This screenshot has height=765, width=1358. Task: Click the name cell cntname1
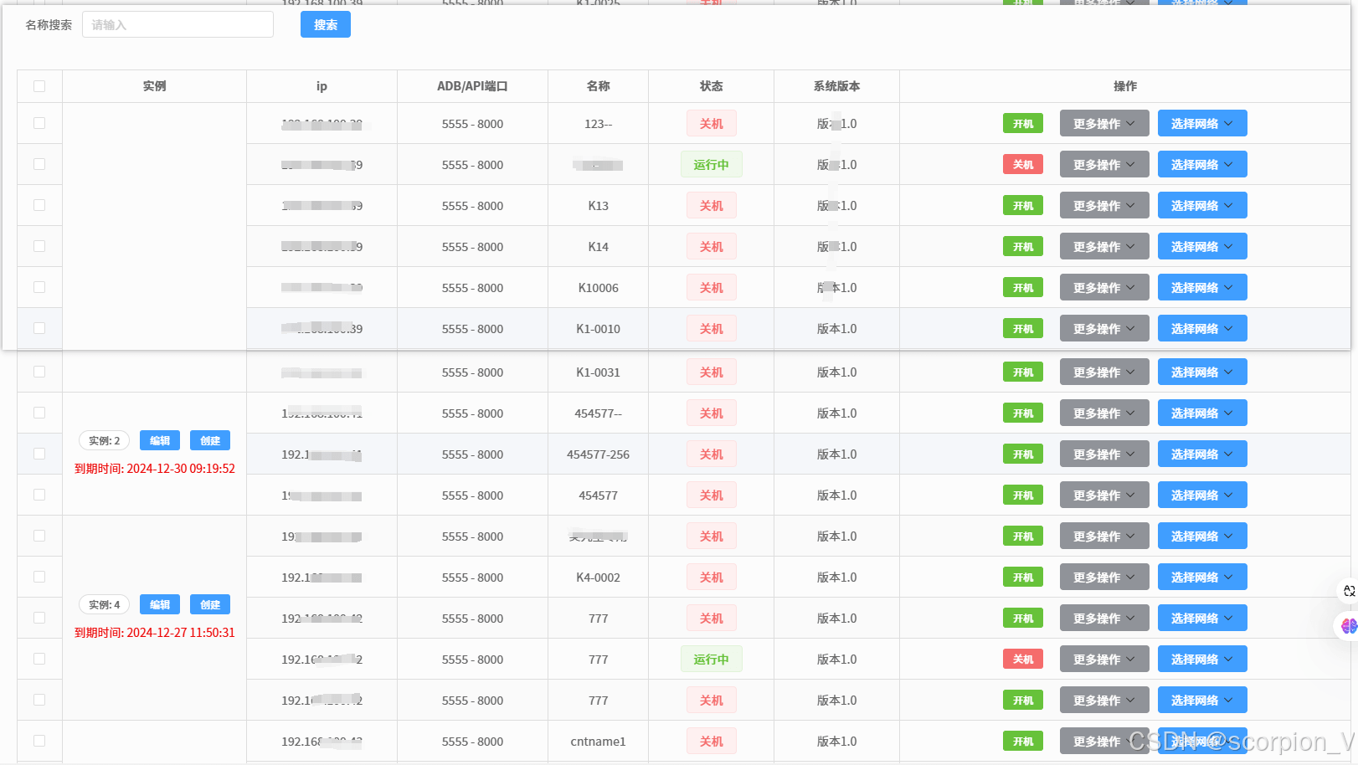[x=598, y=742]
